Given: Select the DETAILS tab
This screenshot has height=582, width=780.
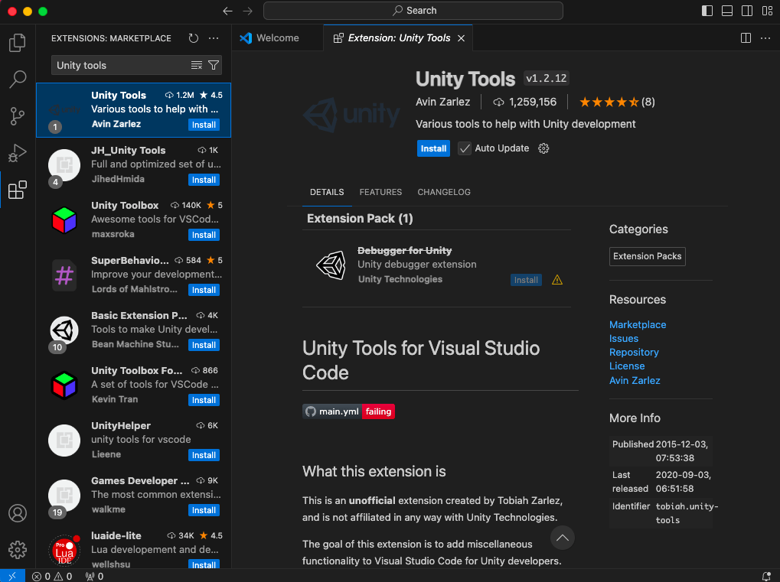Looking at the screenshot, I should click(x=327, y=192).
